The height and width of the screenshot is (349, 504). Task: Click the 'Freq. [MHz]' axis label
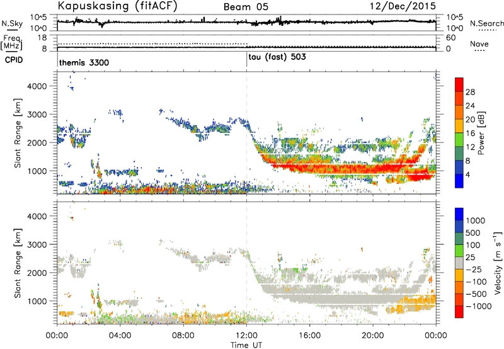11,42
